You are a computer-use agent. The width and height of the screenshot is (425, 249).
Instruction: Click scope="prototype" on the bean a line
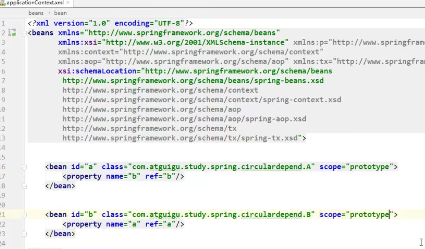pos(357,167)
